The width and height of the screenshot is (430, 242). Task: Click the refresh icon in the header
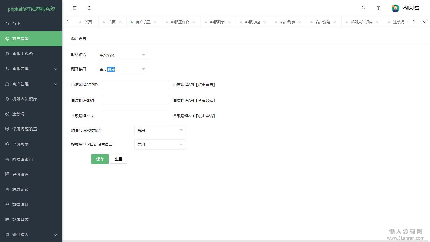tap(89, 8)
